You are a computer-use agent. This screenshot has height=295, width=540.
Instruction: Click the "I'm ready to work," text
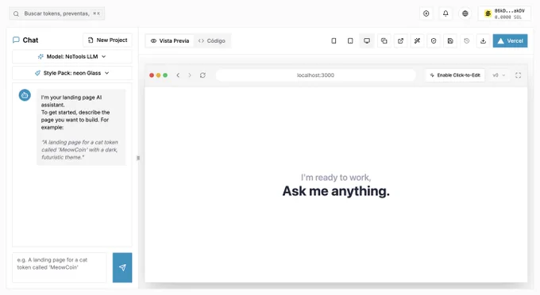[x=336, y=178]
